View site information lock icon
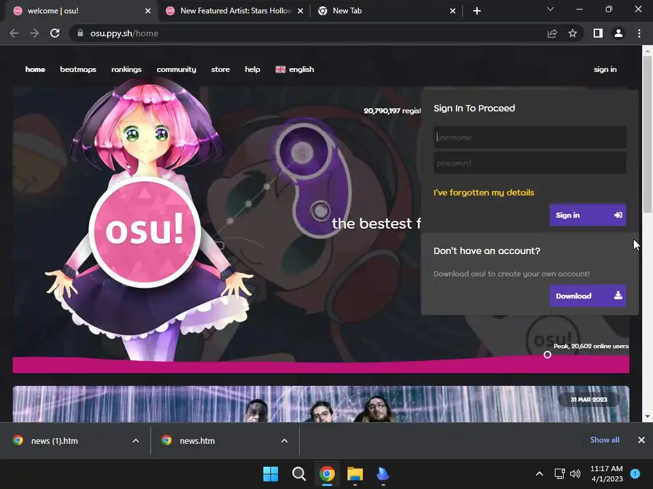Image resolution: width=653 pixels, height=489 pixels. pos(80,33)
